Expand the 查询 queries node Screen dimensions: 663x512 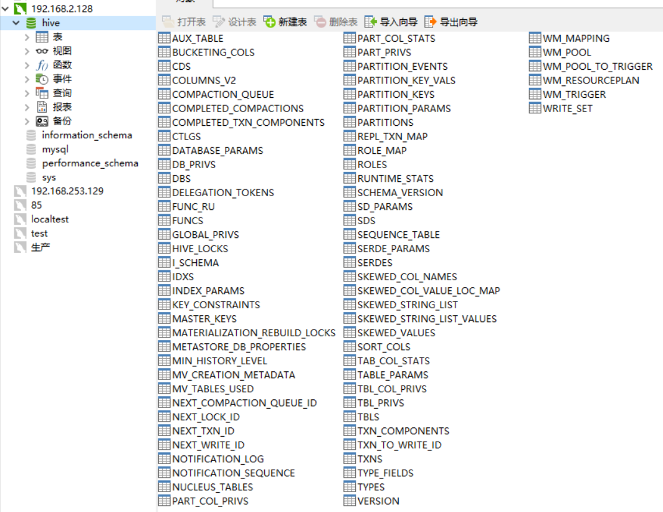pos(27,93)
